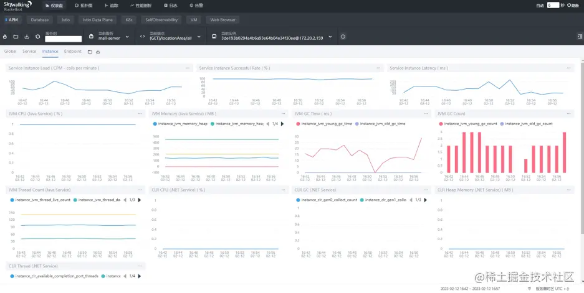584x293 pixels.
Task: Open the 性能剖析 profiling page
Action: [141, 6]
